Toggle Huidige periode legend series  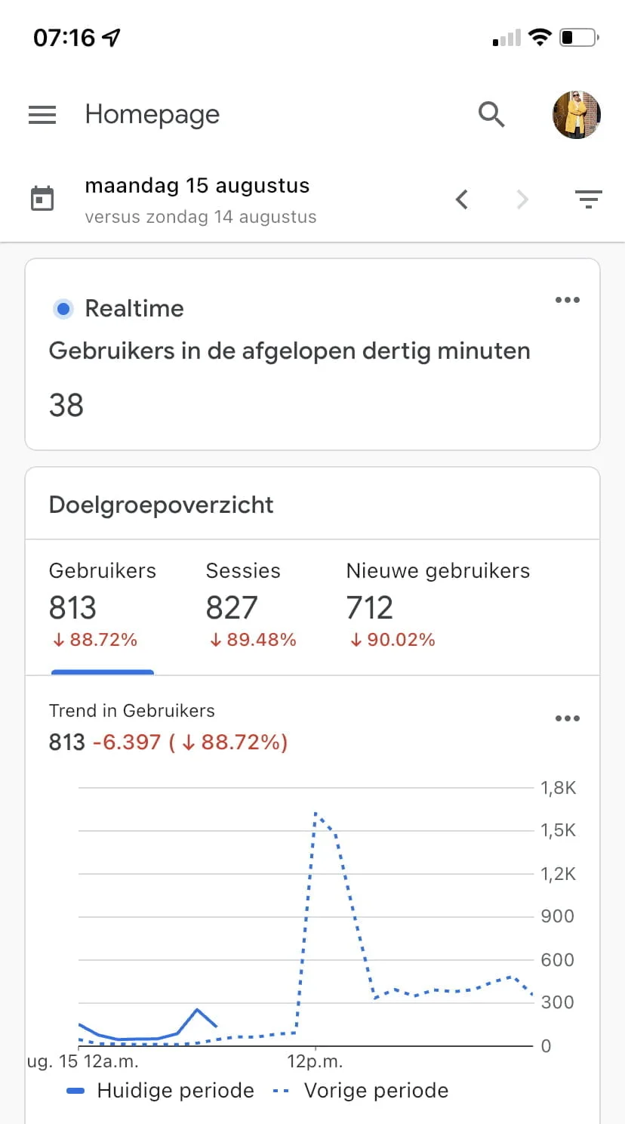[x=160, y=1091]
